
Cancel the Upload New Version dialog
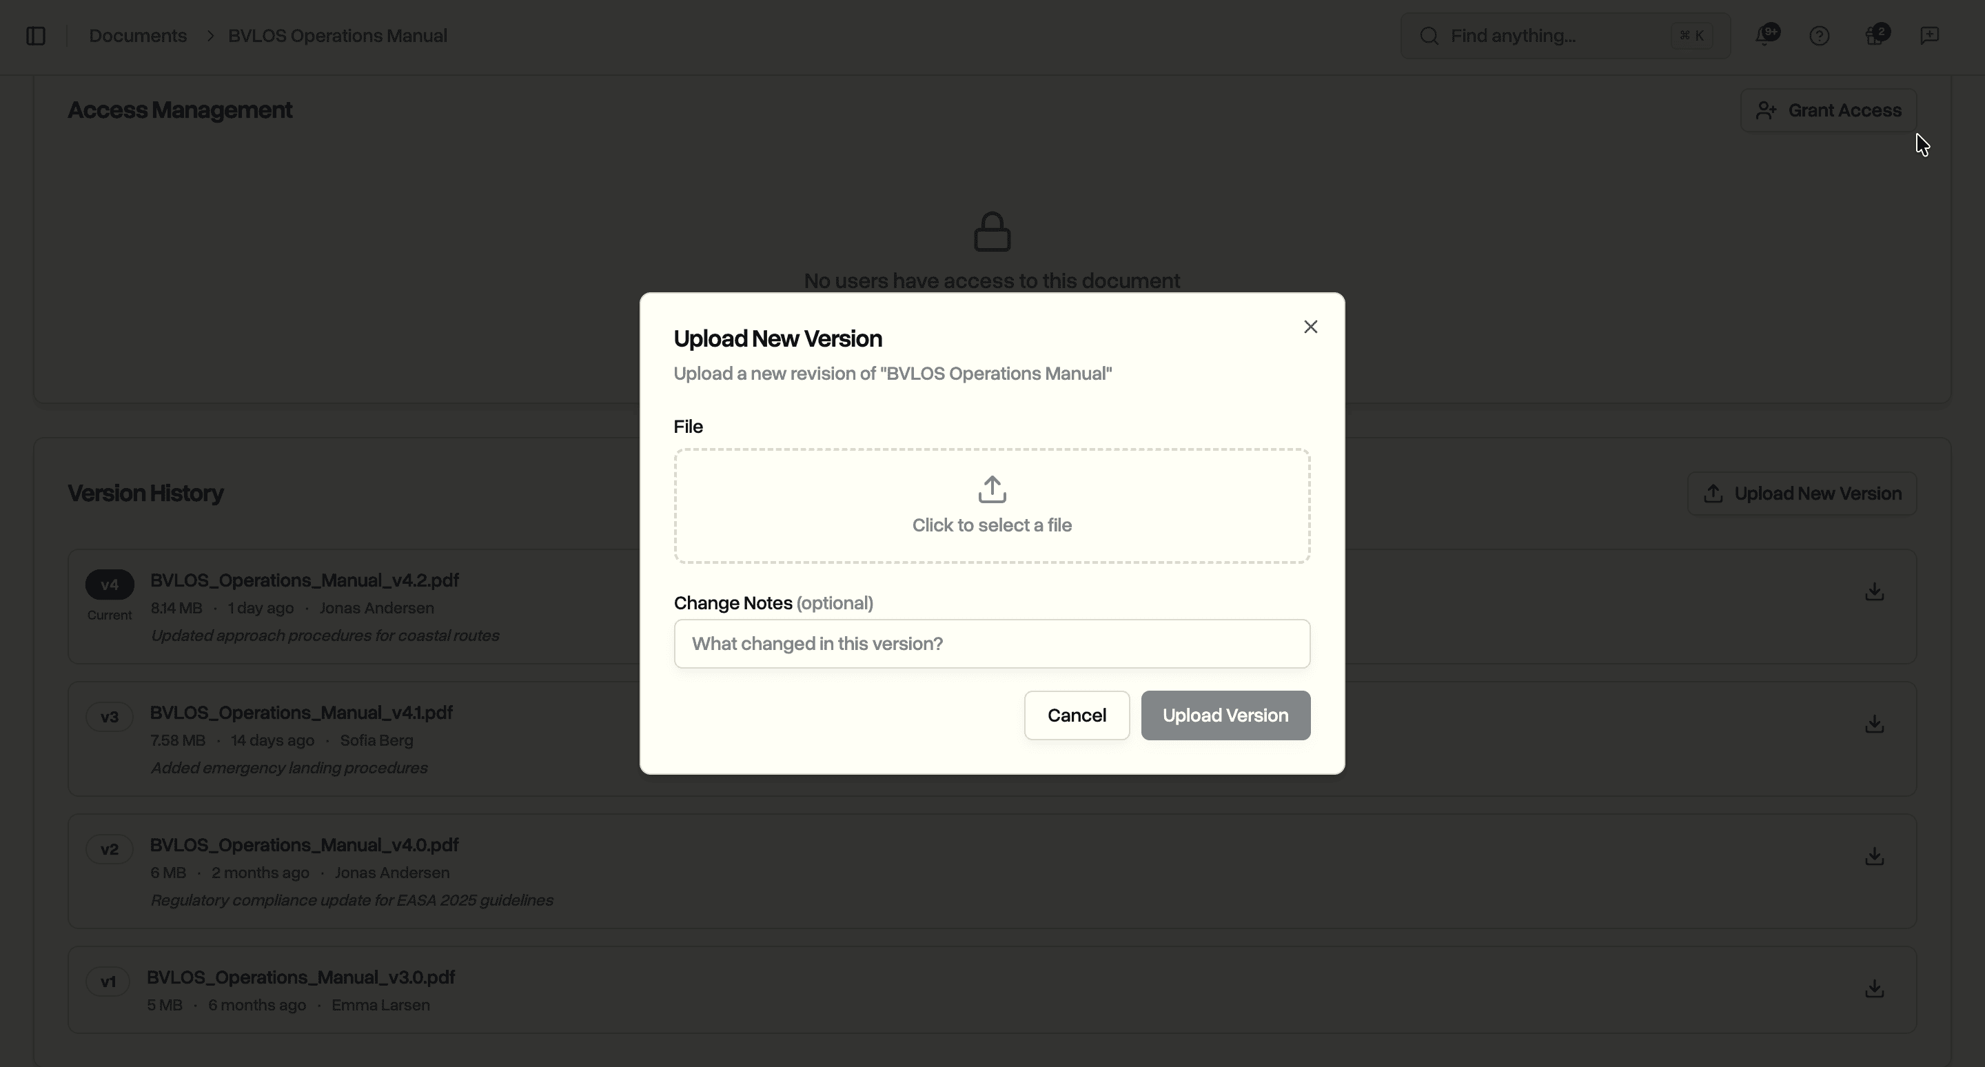[x=1076, y=715]
